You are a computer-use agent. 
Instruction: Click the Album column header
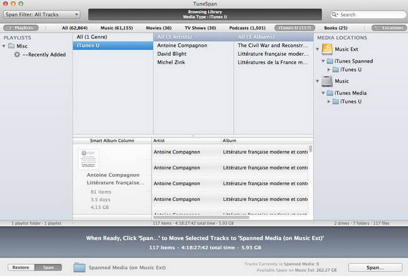(267, 141)
